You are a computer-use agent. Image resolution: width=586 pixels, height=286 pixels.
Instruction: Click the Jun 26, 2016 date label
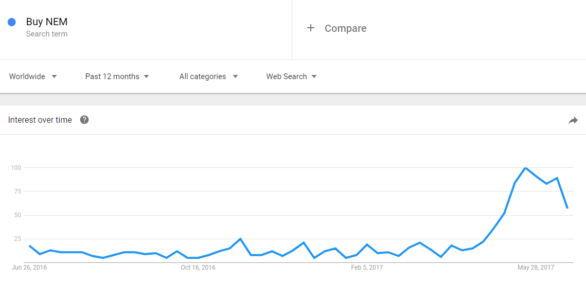pos(29,268)
